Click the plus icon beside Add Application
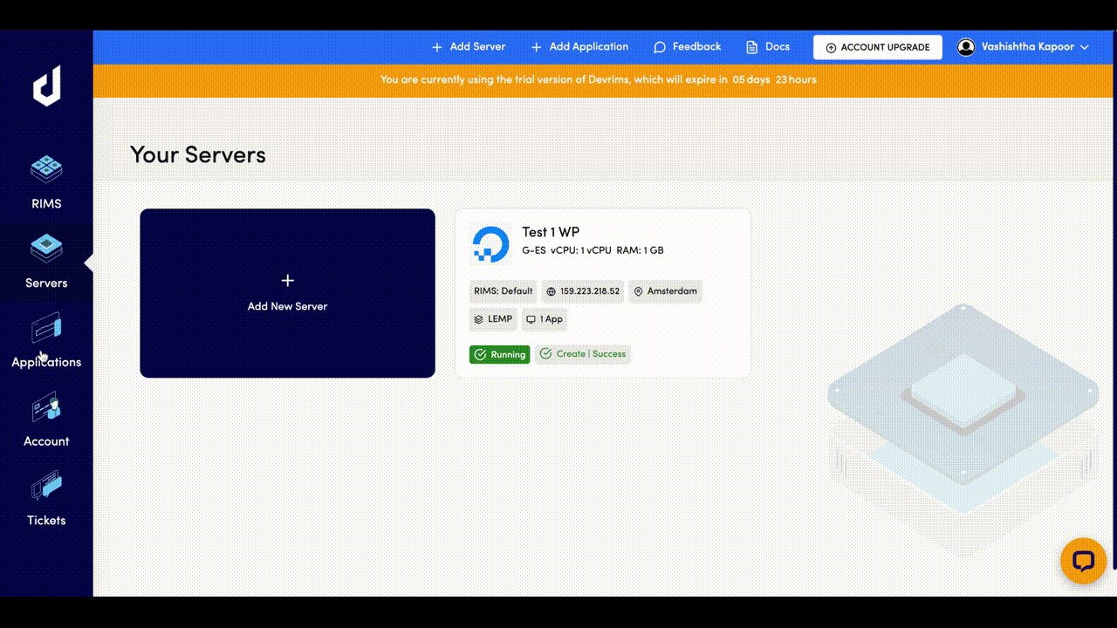1117x628 pixels. click(537, 47)
